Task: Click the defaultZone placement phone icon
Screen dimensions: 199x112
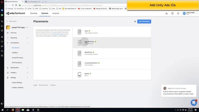Action: [x=80, y=53]
